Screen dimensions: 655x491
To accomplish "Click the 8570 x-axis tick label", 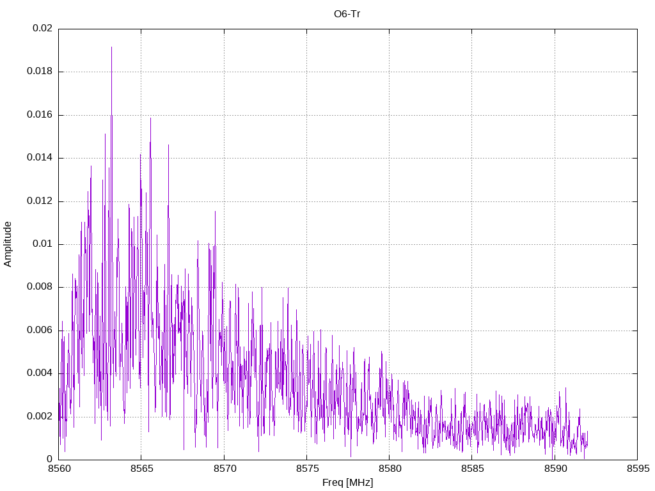I will [225, 469].
